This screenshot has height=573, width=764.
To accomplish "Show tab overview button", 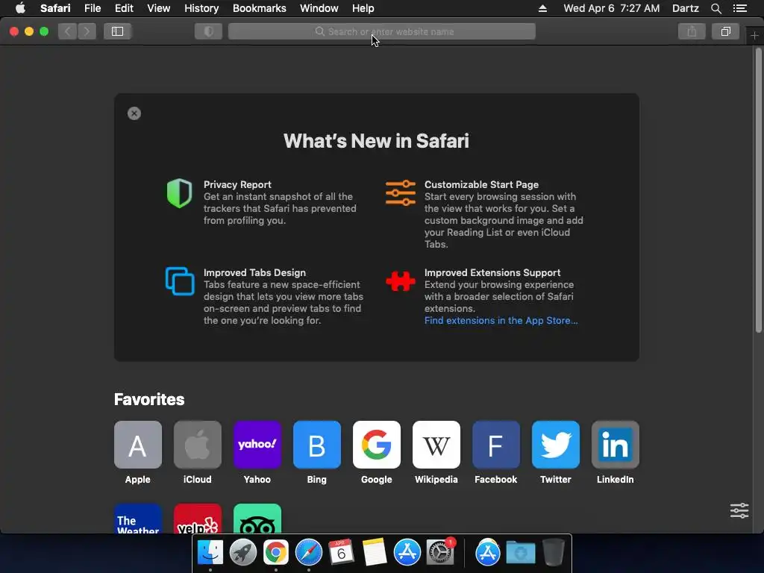I will (x=725, y=31).
